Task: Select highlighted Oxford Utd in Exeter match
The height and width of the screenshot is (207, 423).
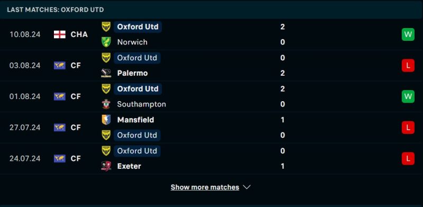Action: click(x=137, y=151)
